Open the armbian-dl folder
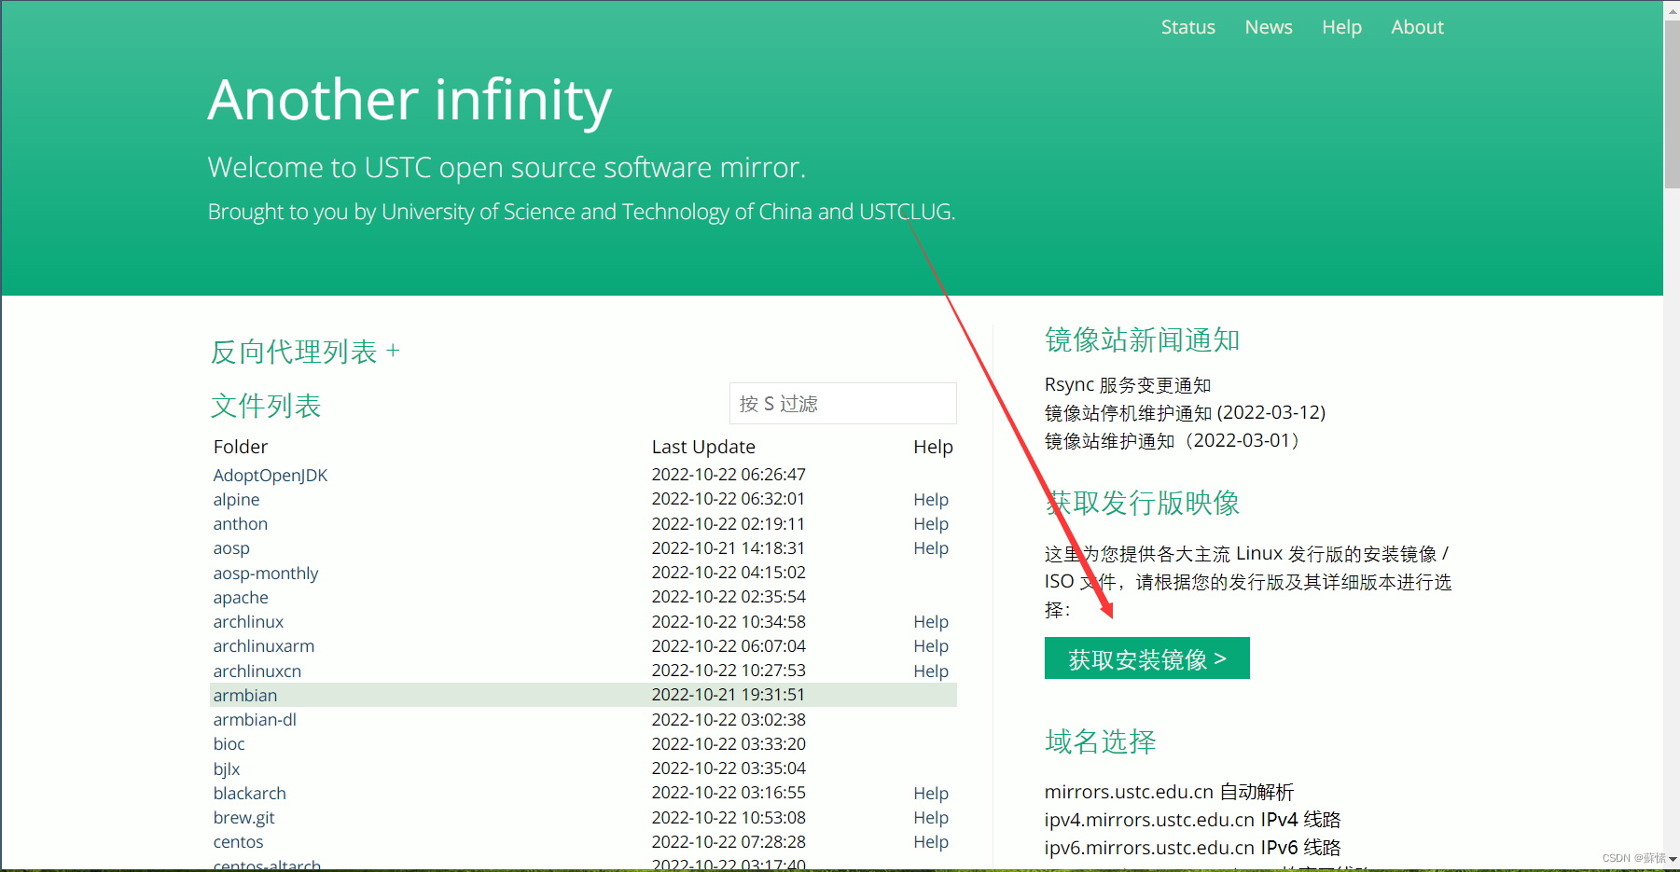1680x872 pixels. [255, 719]
